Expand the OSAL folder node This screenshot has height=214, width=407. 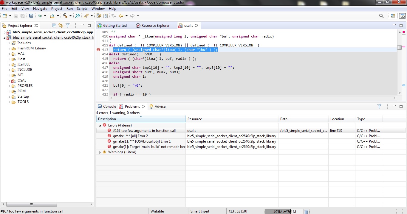[x=9, y=81]
